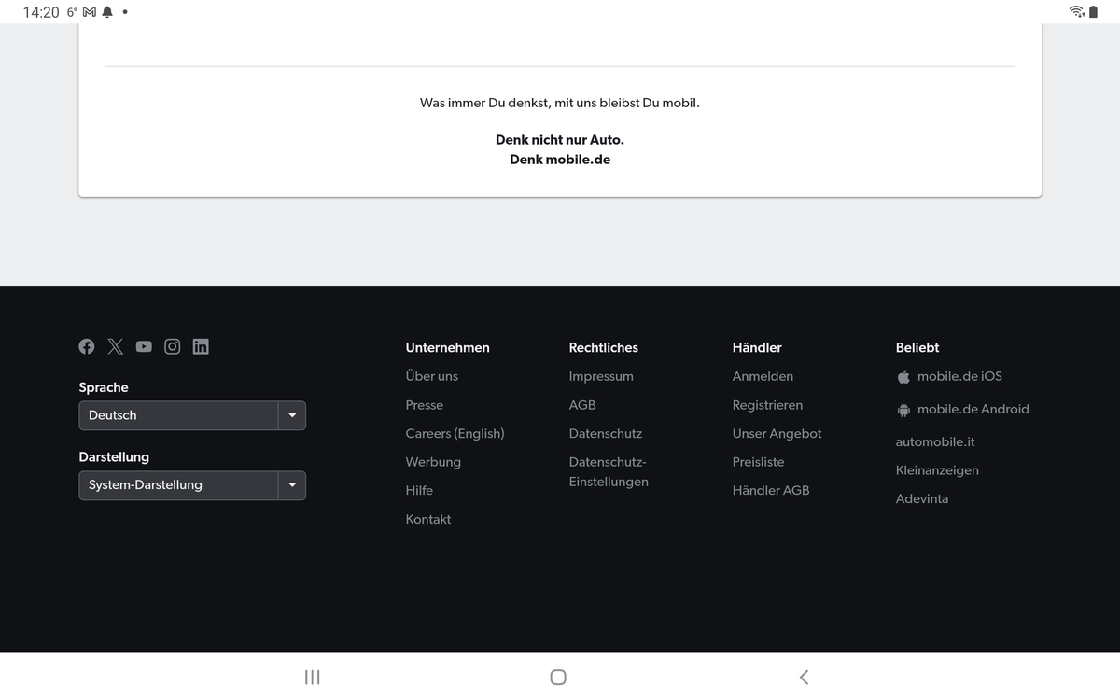Click the Händler column heading
The width and height of the screenshot is (1120, 700).
tap(757, 347)
